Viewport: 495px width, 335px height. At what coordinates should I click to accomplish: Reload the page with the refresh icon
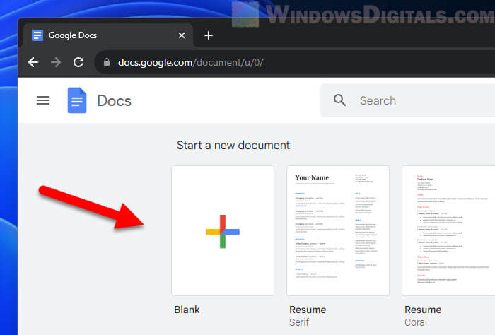(x=78, y=62)
